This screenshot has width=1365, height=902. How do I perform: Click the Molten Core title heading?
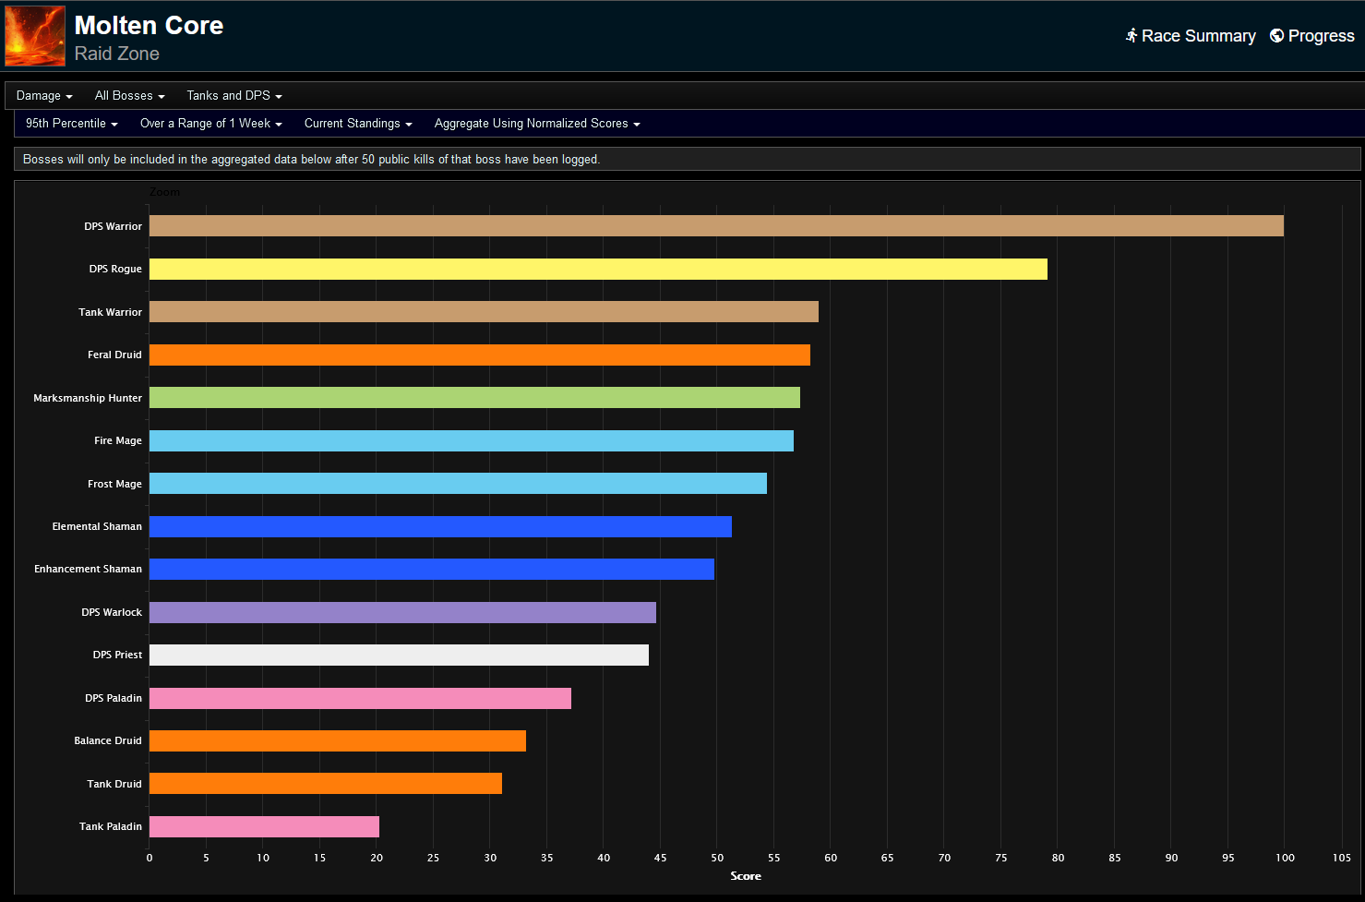[149, 25]
